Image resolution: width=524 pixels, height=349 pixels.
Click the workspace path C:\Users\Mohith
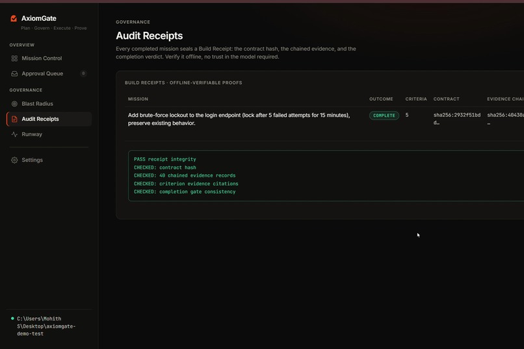point(46,326)
